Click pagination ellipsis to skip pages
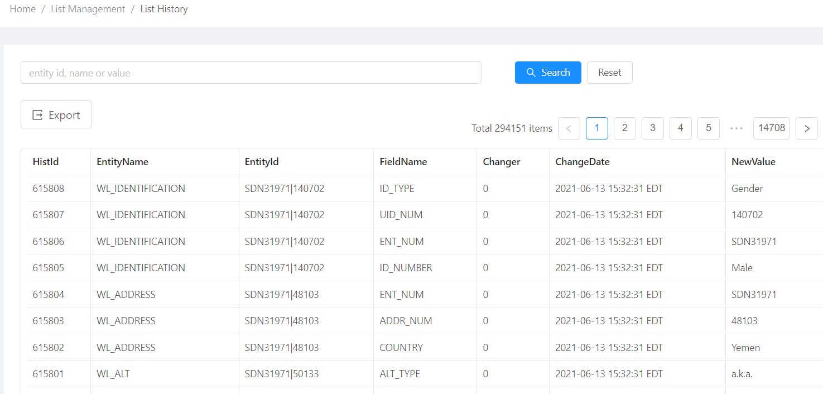 [737, 128]
